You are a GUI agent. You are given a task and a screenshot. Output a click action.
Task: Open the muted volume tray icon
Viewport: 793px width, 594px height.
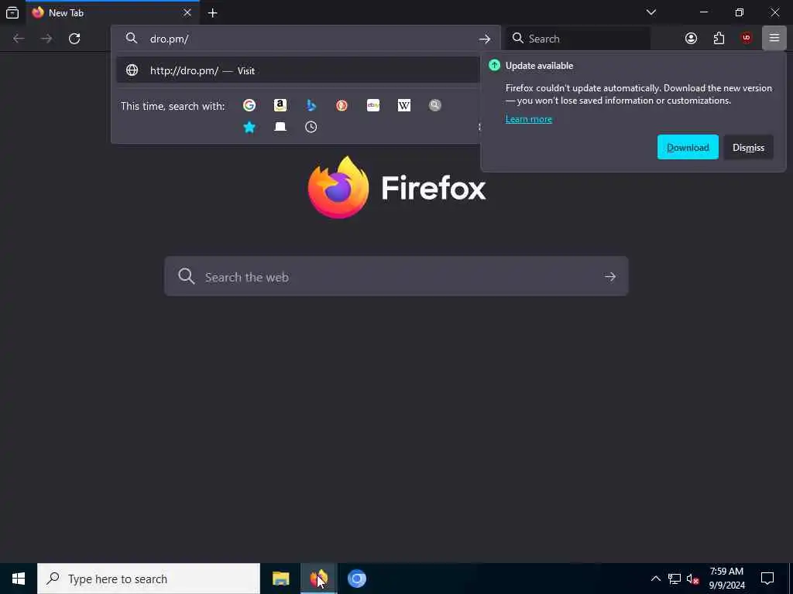tap(693, 579)
